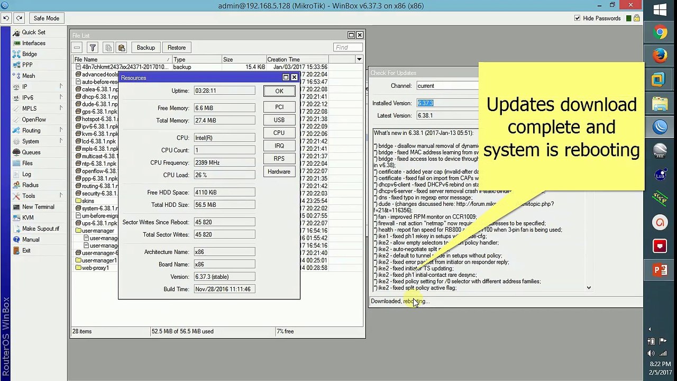Open OpenFlow in the sidebar
This screenshot has height=381, width=677.
coord(34,120)
